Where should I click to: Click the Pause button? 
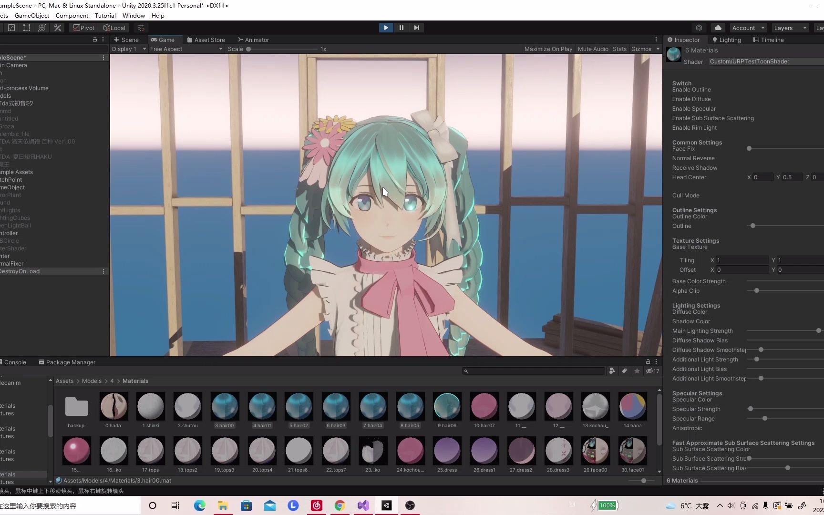[x=402, y=28]
